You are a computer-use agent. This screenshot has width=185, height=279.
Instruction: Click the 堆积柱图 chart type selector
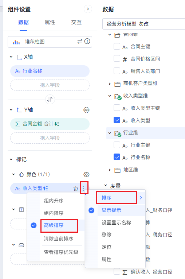[50, 42]
